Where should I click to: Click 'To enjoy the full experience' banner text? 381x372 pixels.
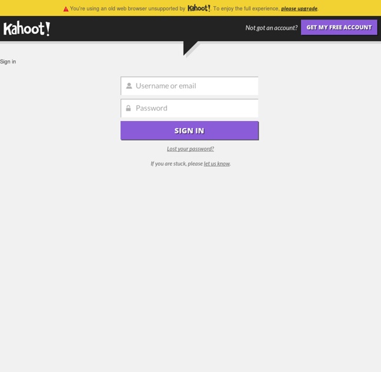point(246,9)
